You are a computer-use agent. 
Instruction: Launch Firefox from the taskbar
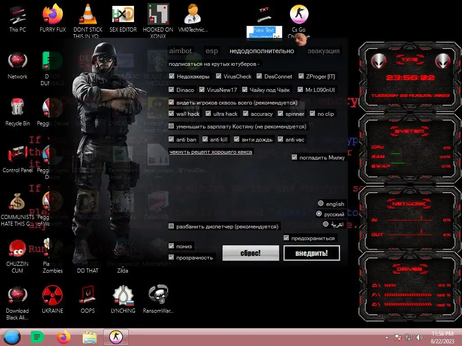pyautogui.click(x=63, y=337)
